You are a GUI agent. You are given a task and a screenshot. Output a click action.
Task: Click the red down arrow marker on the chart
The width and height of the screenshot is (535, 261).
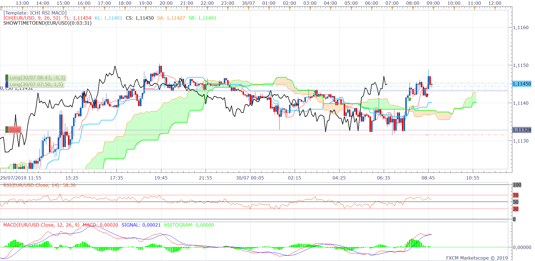click(x=427, y=95)
